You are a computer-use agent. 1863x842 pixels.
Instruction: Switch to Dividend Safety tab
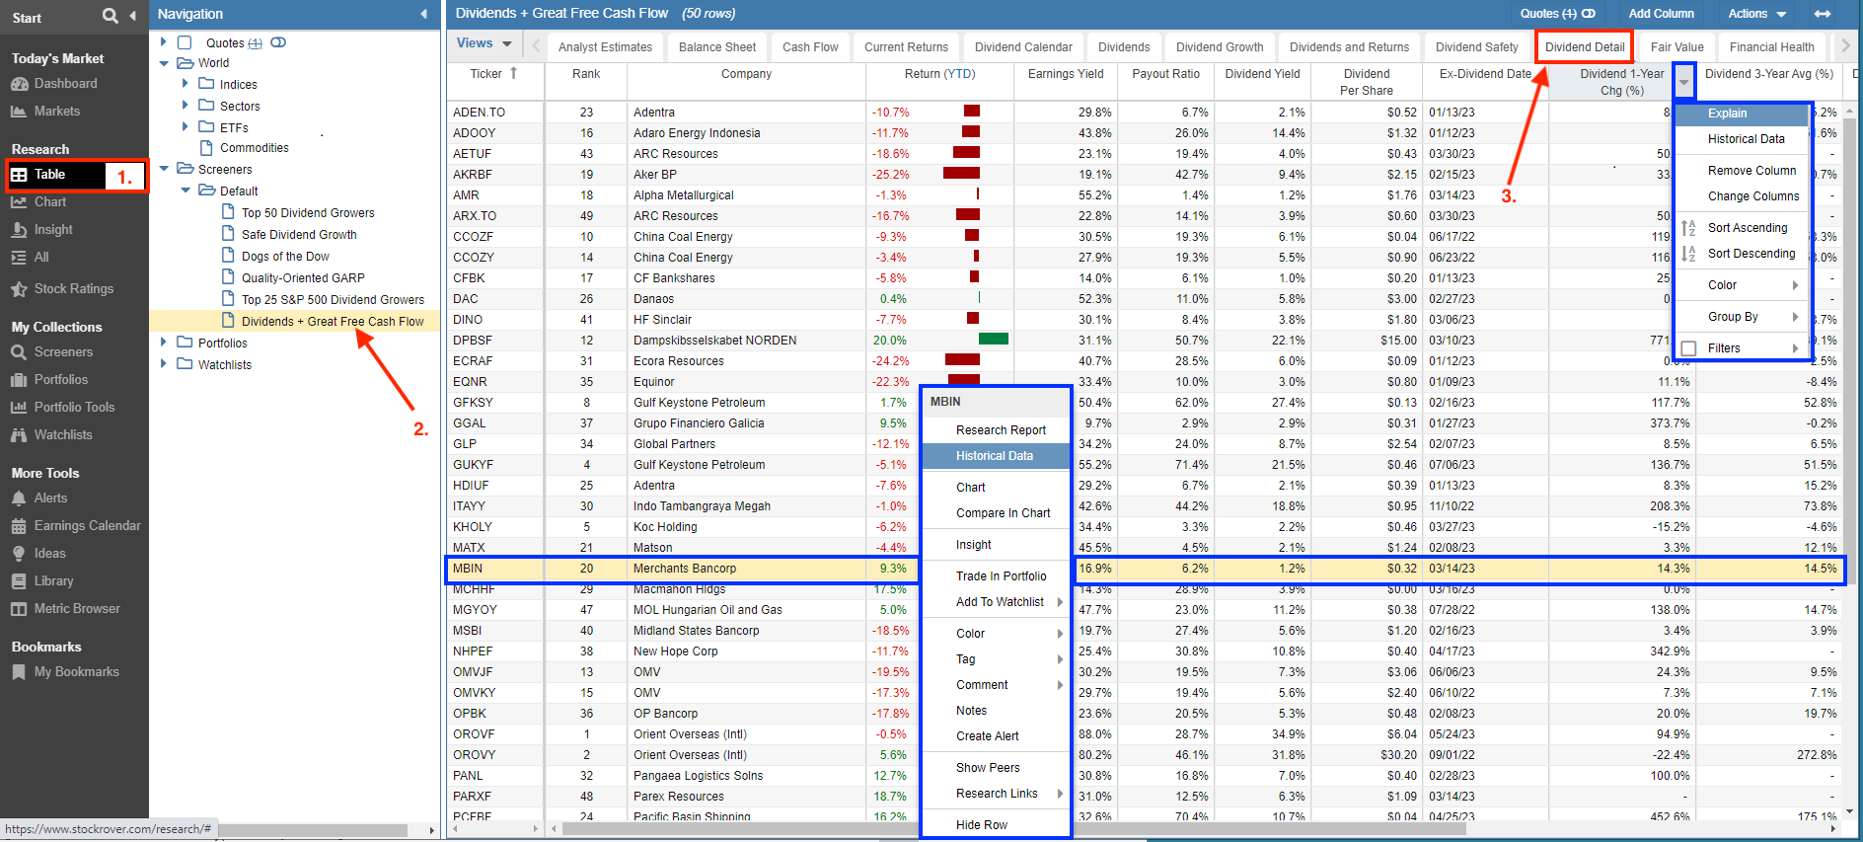point(1476,47)
